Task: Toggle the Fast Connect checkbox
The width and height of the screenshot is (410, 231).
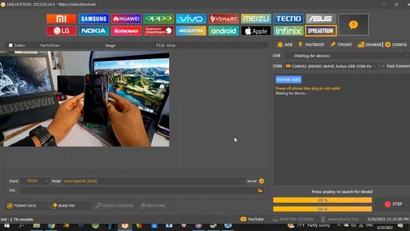Action: pyautogui.click(x=382, y=66)
